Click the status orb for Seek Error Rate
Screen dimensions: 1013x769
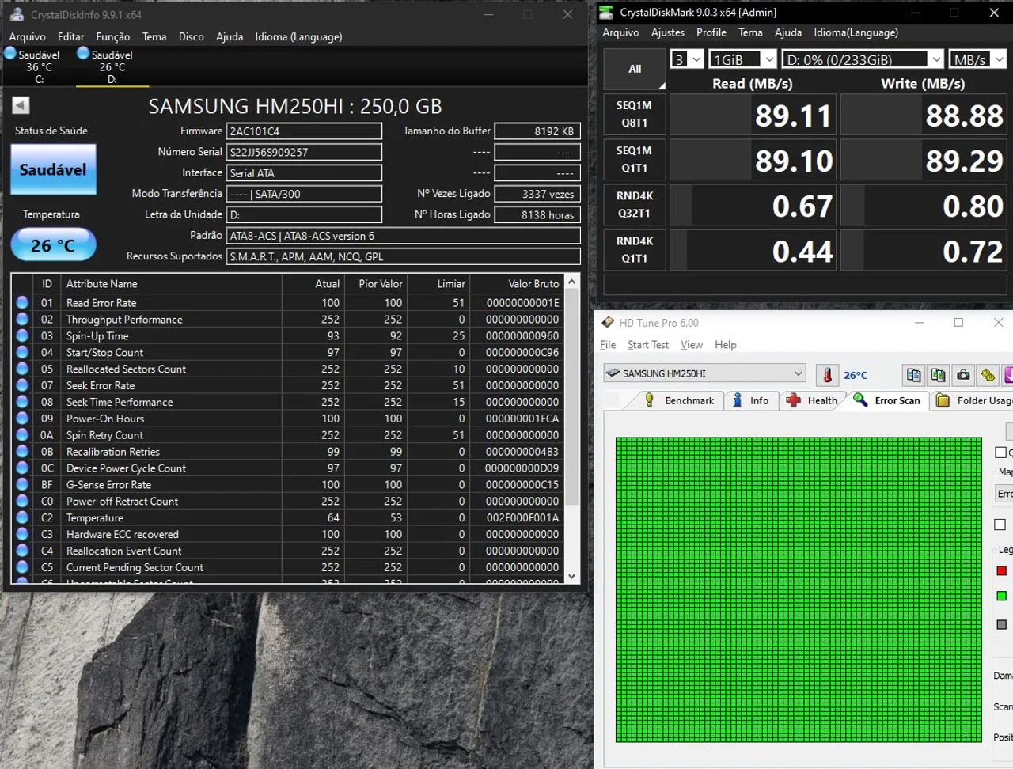click(x=22, y=385)
